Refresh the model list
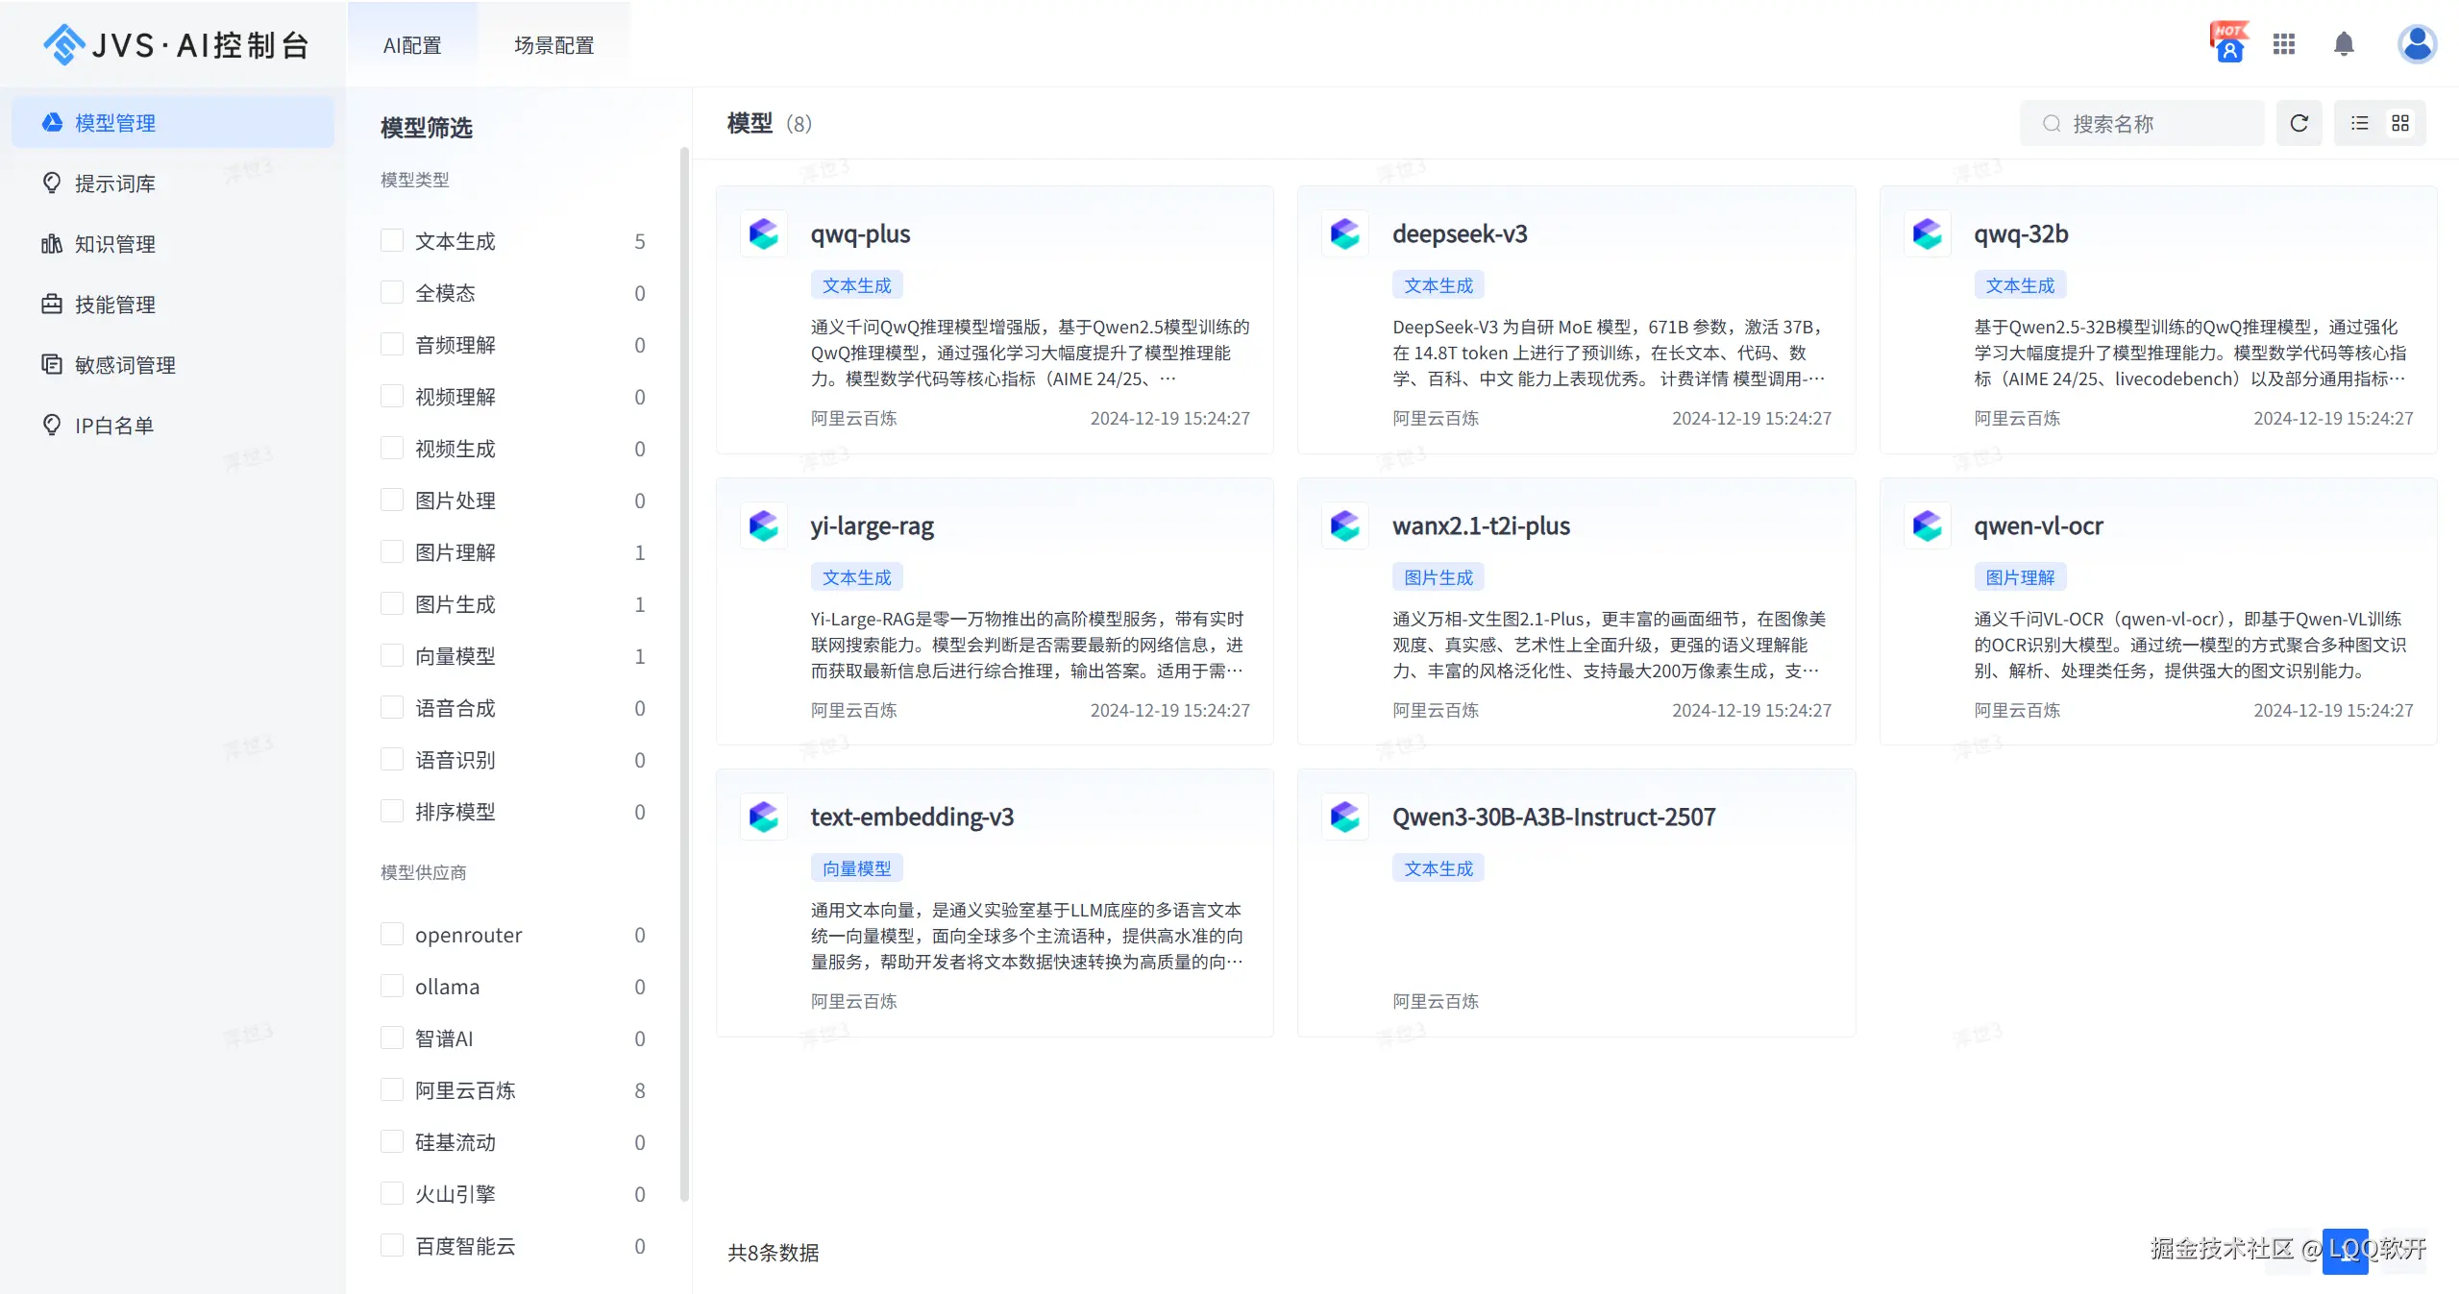 (x=2299, y=123)
